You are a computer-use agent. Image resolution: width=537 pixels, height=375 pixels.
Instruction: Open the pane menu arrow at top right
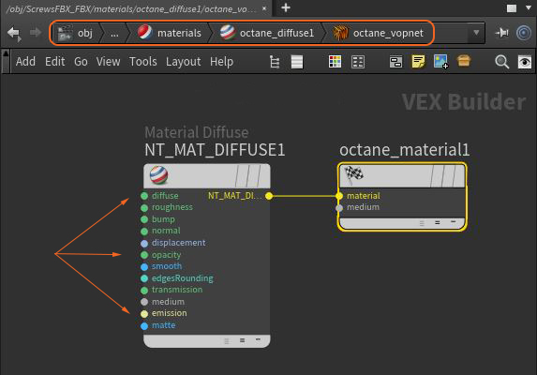[x=529, y=7]
